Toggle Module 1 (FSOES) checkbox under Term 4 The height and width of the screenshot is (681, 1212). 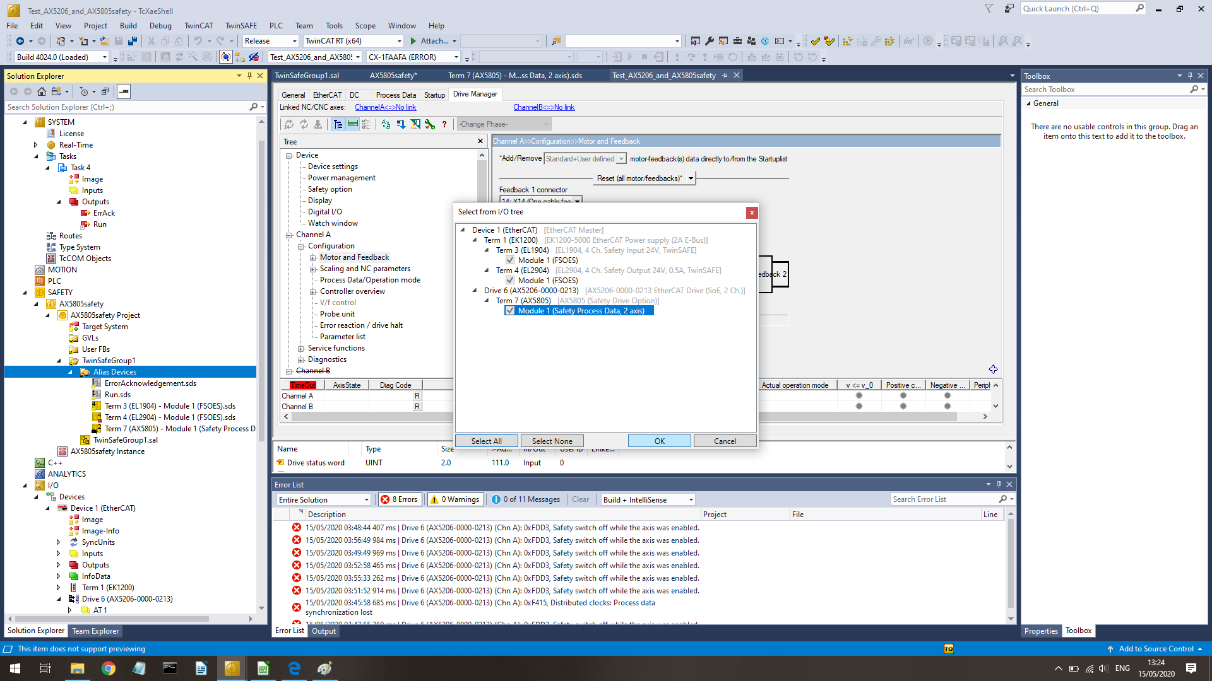point(510,281)
